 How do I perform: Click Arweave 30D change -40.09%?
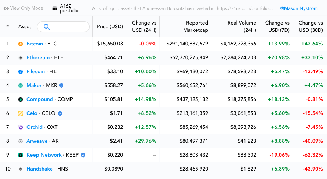313,141
